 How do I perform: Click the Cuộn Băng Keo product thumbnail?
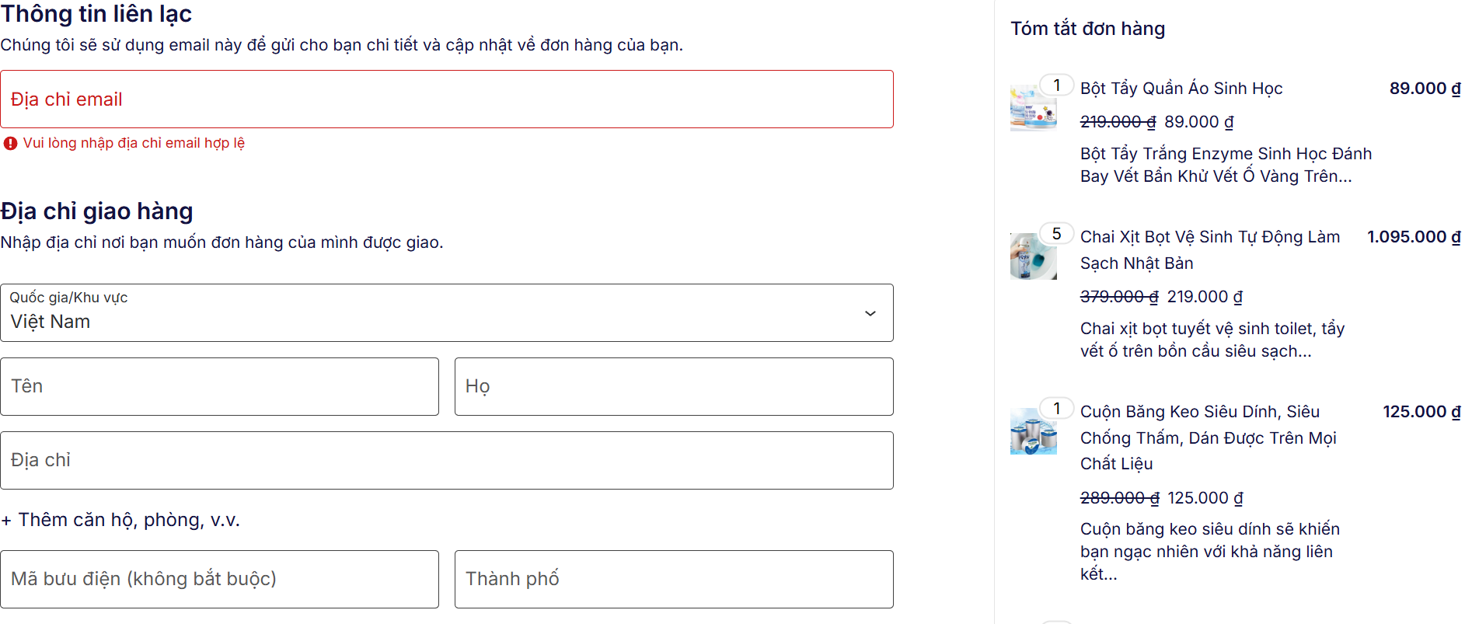1033,431
